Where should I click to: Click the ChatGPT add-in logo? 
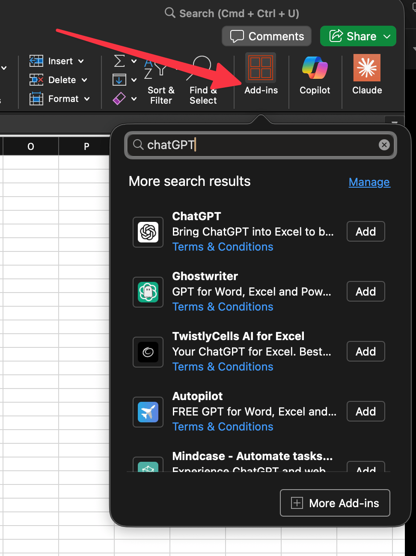(x=148, y=232)
